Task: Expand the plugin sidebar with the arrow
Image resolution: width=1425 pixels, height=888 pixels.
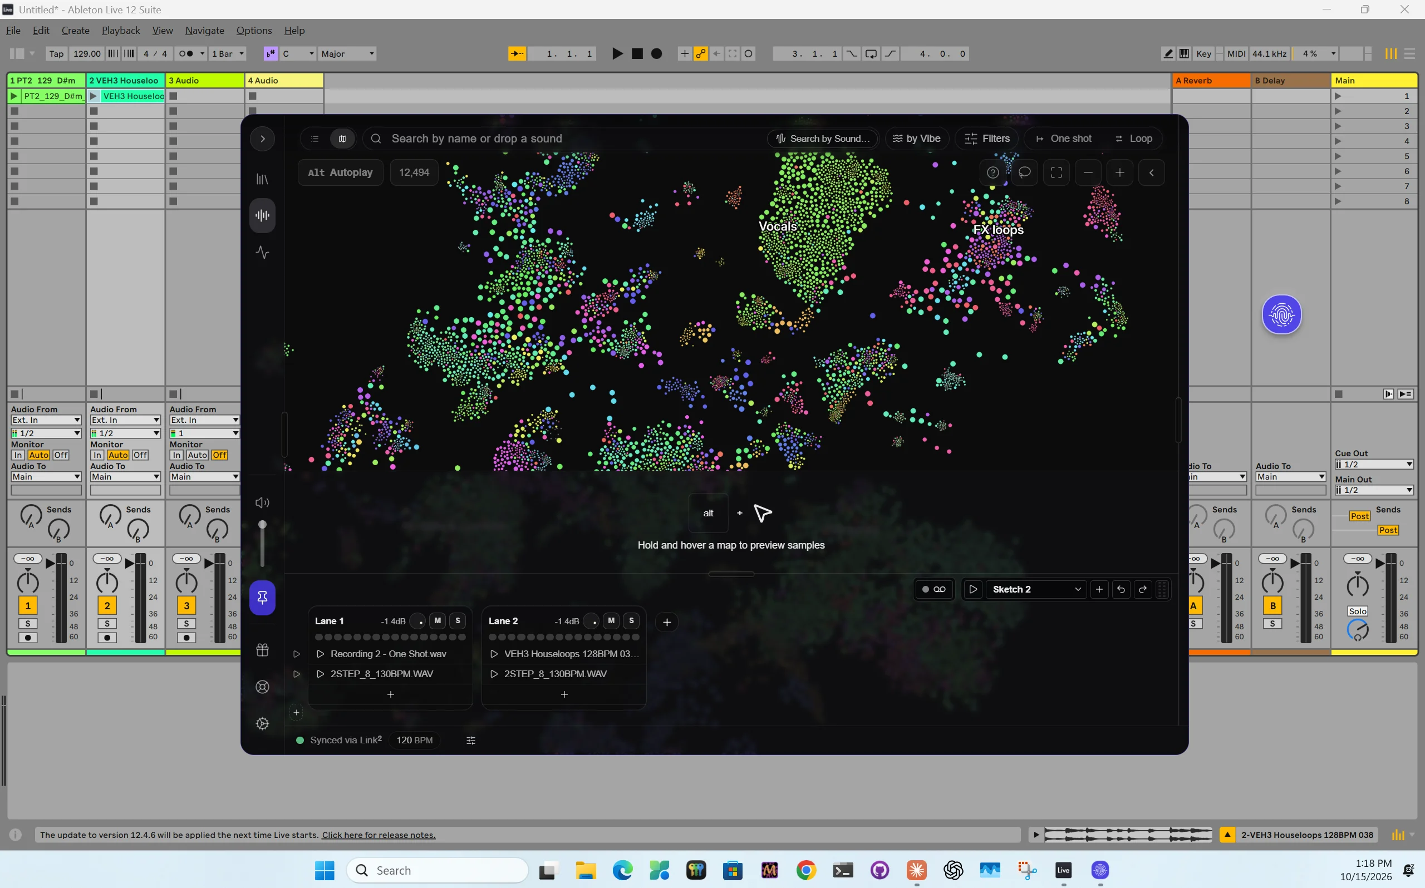Action: pyautogui.click(x=263, y=139)
